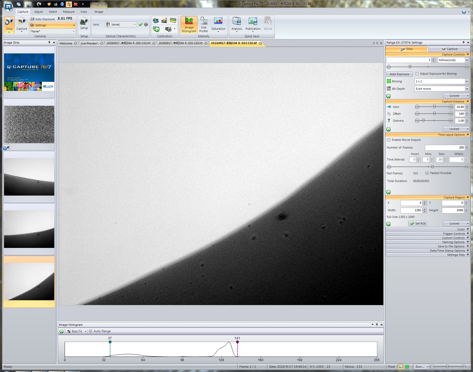Screen dimensions: 473x372
Task: Click the green reset icon in histogram toolbar
Action: [62, 331]
